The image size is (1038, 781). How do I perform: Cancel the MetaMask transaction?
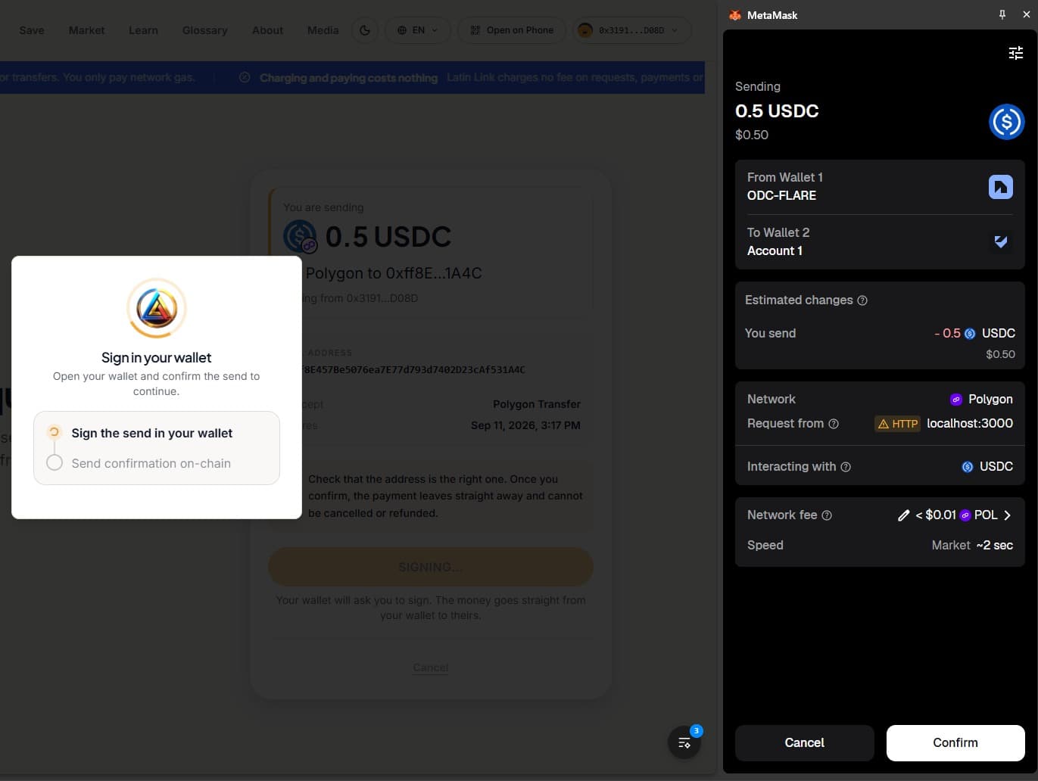click(x=805, y=743)
